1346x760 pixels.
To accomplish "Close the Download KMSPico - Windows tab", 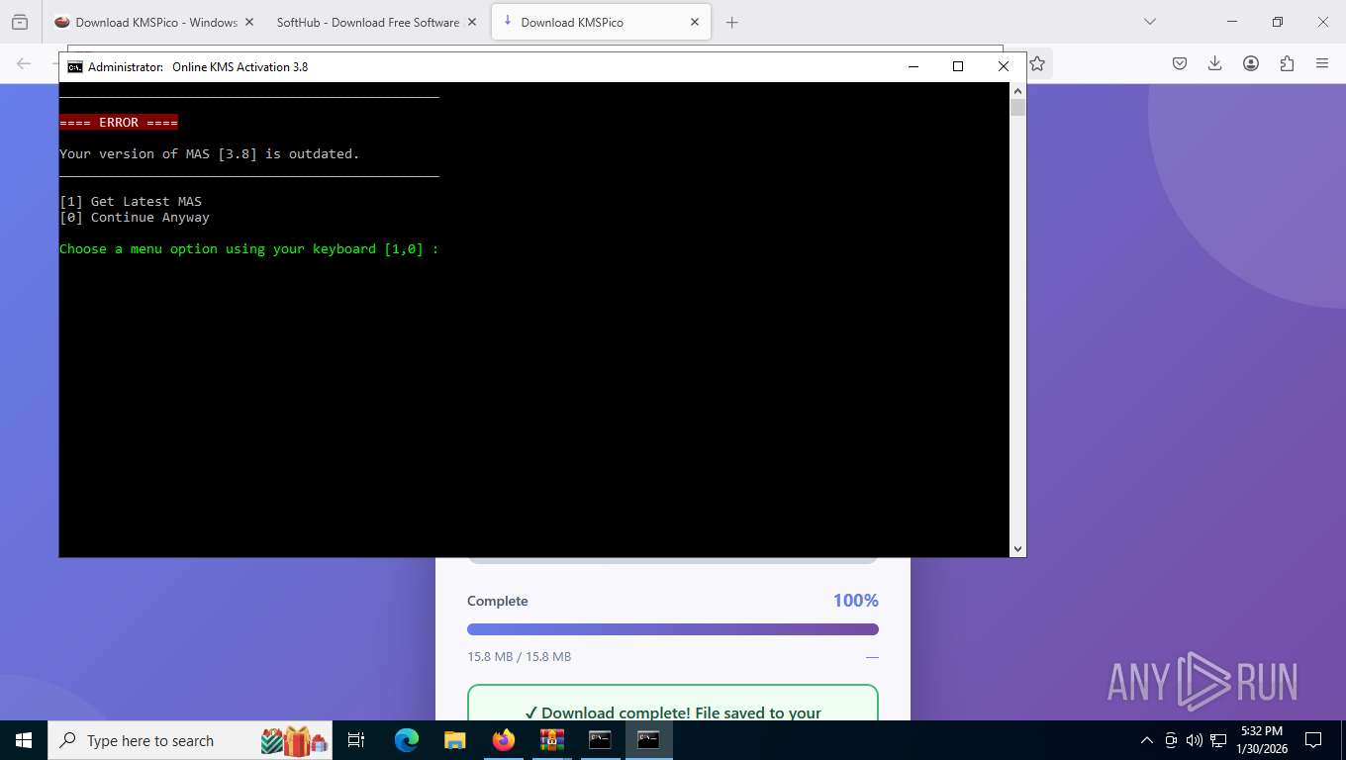I will click(248, 22).
